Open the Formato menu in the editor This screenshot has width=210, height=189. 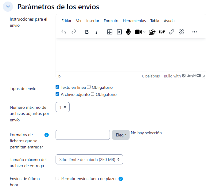coord(111,21)
